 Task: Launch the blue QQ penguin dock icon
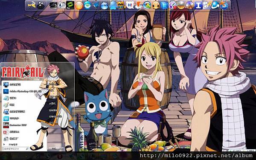click(113, 6)
